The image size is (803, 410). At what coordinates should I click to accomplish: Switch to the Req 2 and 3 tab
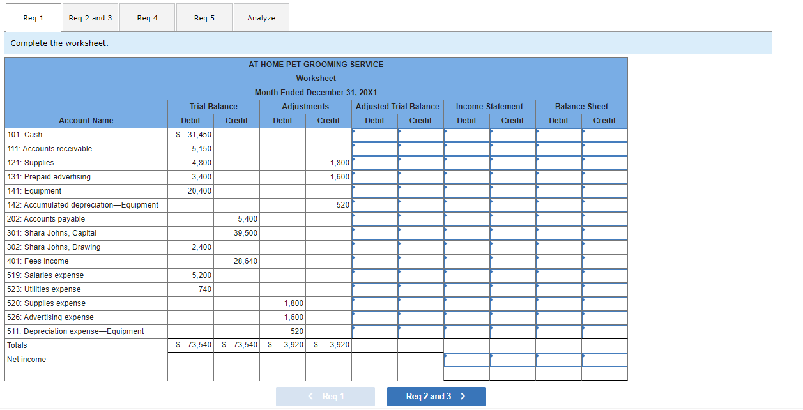pyautogui.click(x=90, y=18)
